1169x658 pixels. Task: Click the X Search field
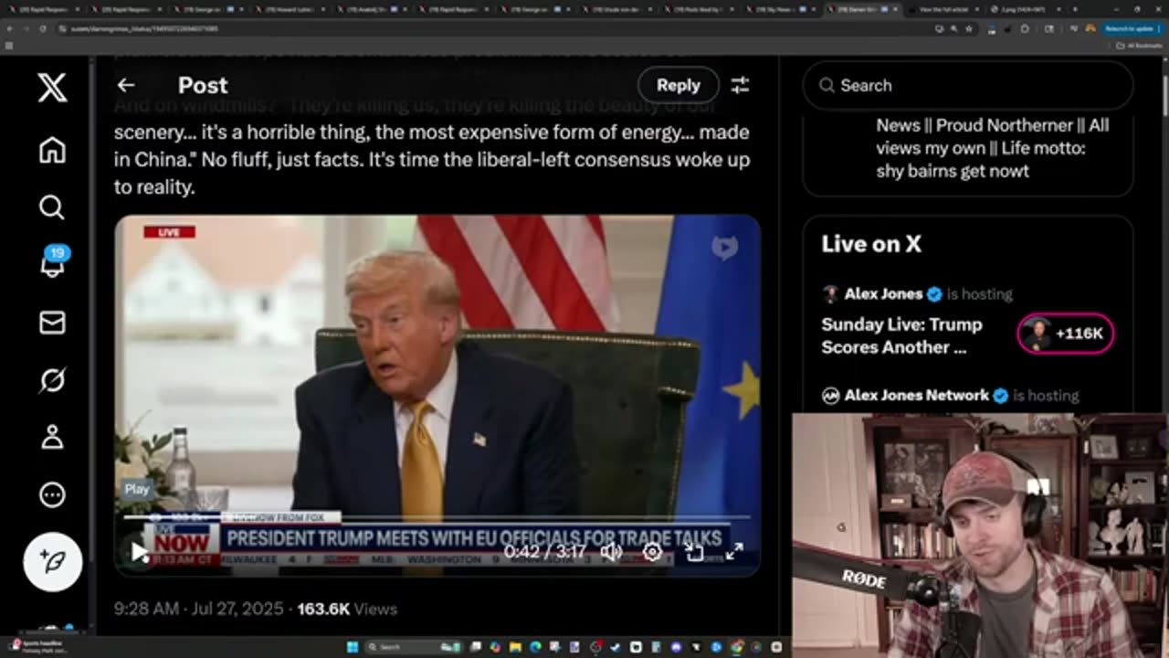pyautogui.click(x=968, y=85)
